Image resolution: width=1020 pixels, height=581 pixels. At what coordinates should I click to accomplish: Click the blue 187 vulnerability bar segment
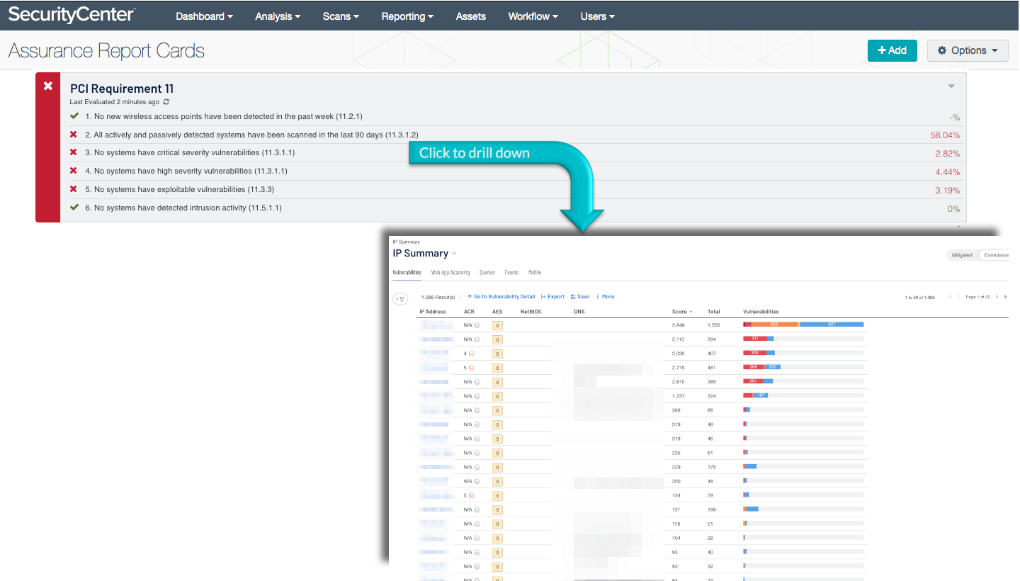point(761,395)
